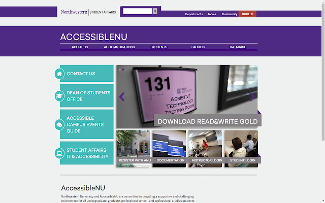The width and height of the screenshot is (325, 203).
Task: Click the Contact Us teal button
Action: coord(87,73)
